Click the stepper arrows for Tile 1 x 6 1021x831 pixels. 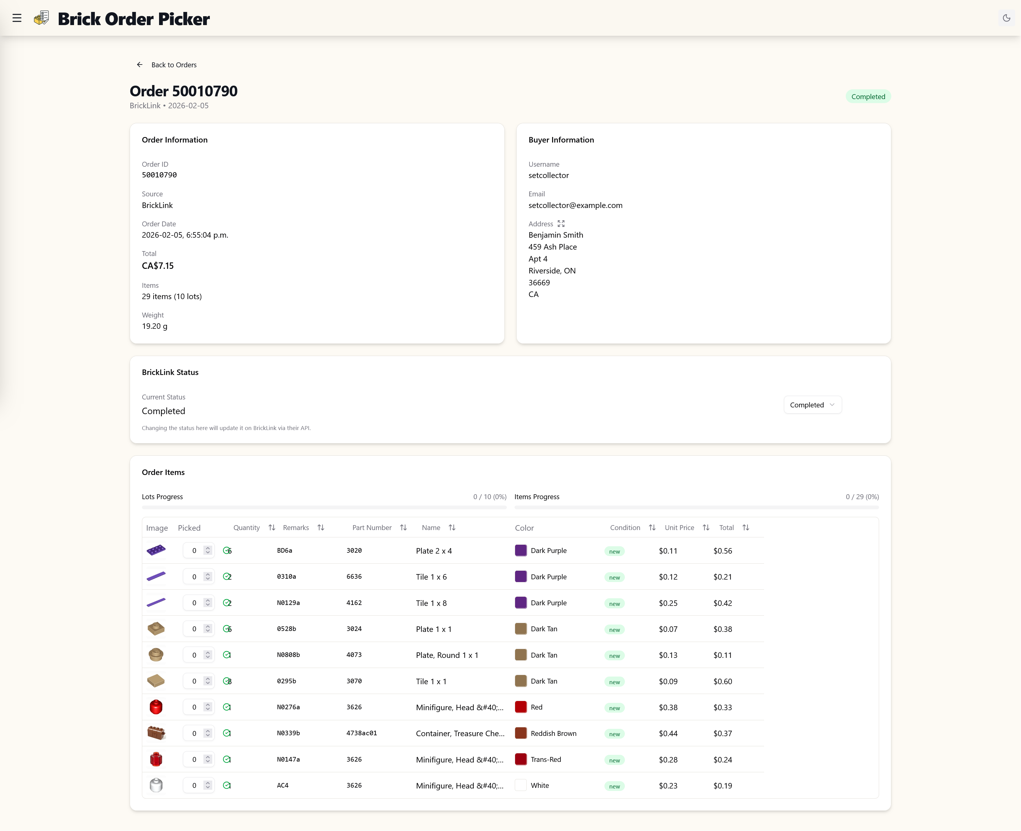pos(208,577)
